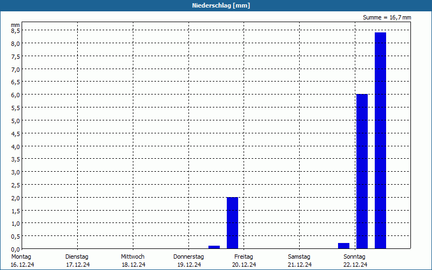The width and height of the screenshot is (432, 270).
Task: Click the 4,5 y-axis value
Action: (16, 133)
